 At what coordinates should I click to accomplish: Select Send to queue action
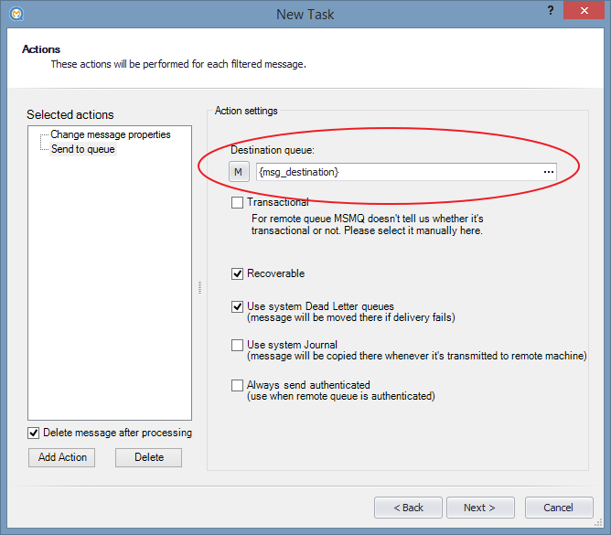click(83, 149)
